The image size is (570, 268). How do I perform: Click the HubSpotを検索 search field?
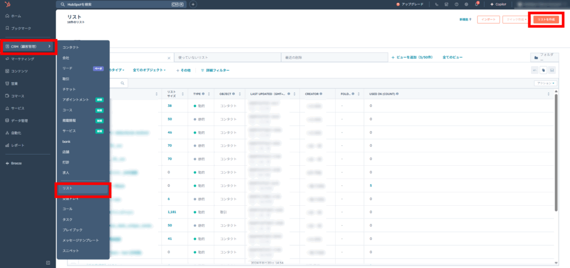tap(122, 4)
